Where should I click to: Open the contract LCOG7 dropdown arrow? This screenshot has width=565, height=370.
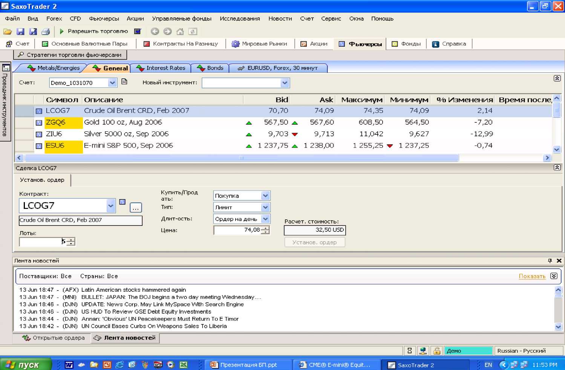click(x=110, y=206)
